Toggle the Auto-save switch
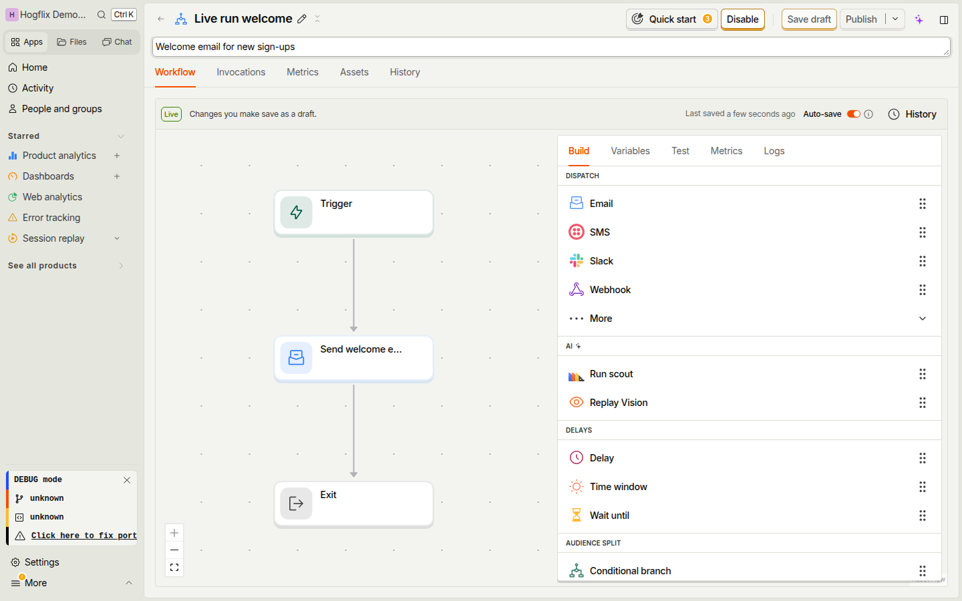Screen dimensions: 962x601 [854, 114]
